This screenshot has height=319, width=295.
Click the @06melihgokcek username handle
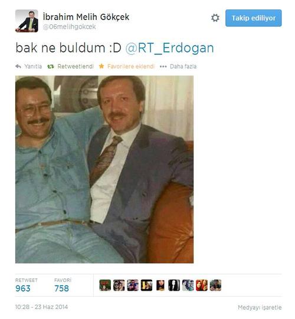coord(69,27)
